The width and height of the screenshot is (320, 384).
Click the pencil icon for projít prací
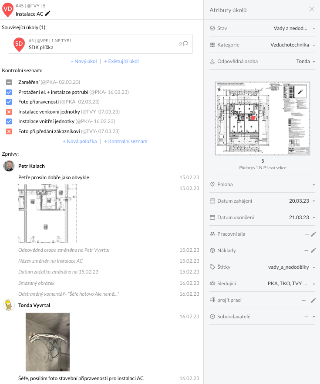(x=313, y=300)
